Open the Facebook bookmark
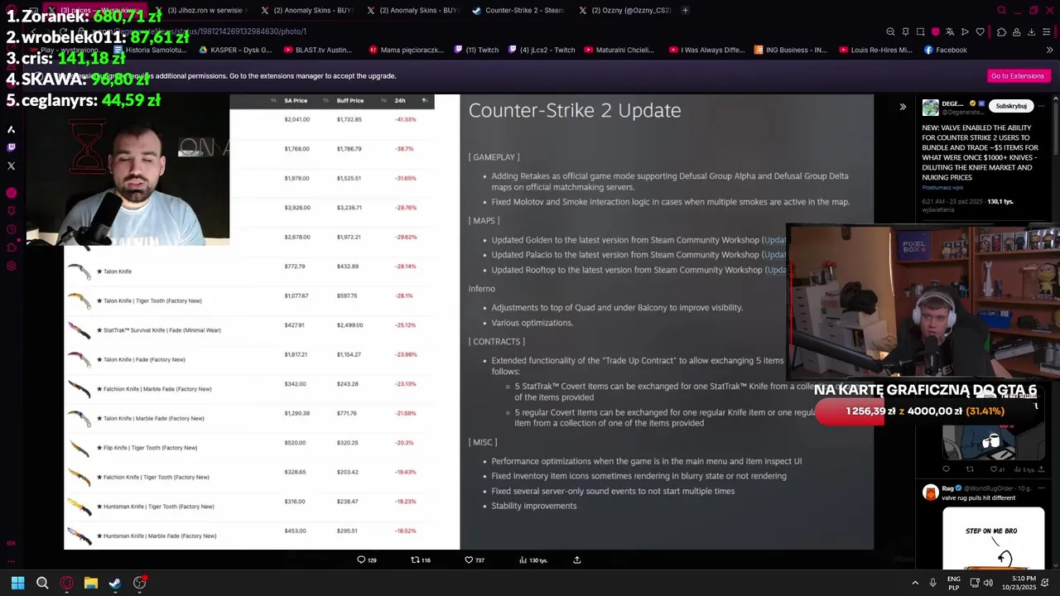 click(x=946, y=50)
